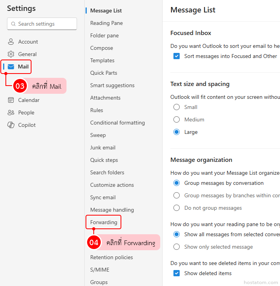Go to People settings category
280x286 pixels.
click(26, 112)
